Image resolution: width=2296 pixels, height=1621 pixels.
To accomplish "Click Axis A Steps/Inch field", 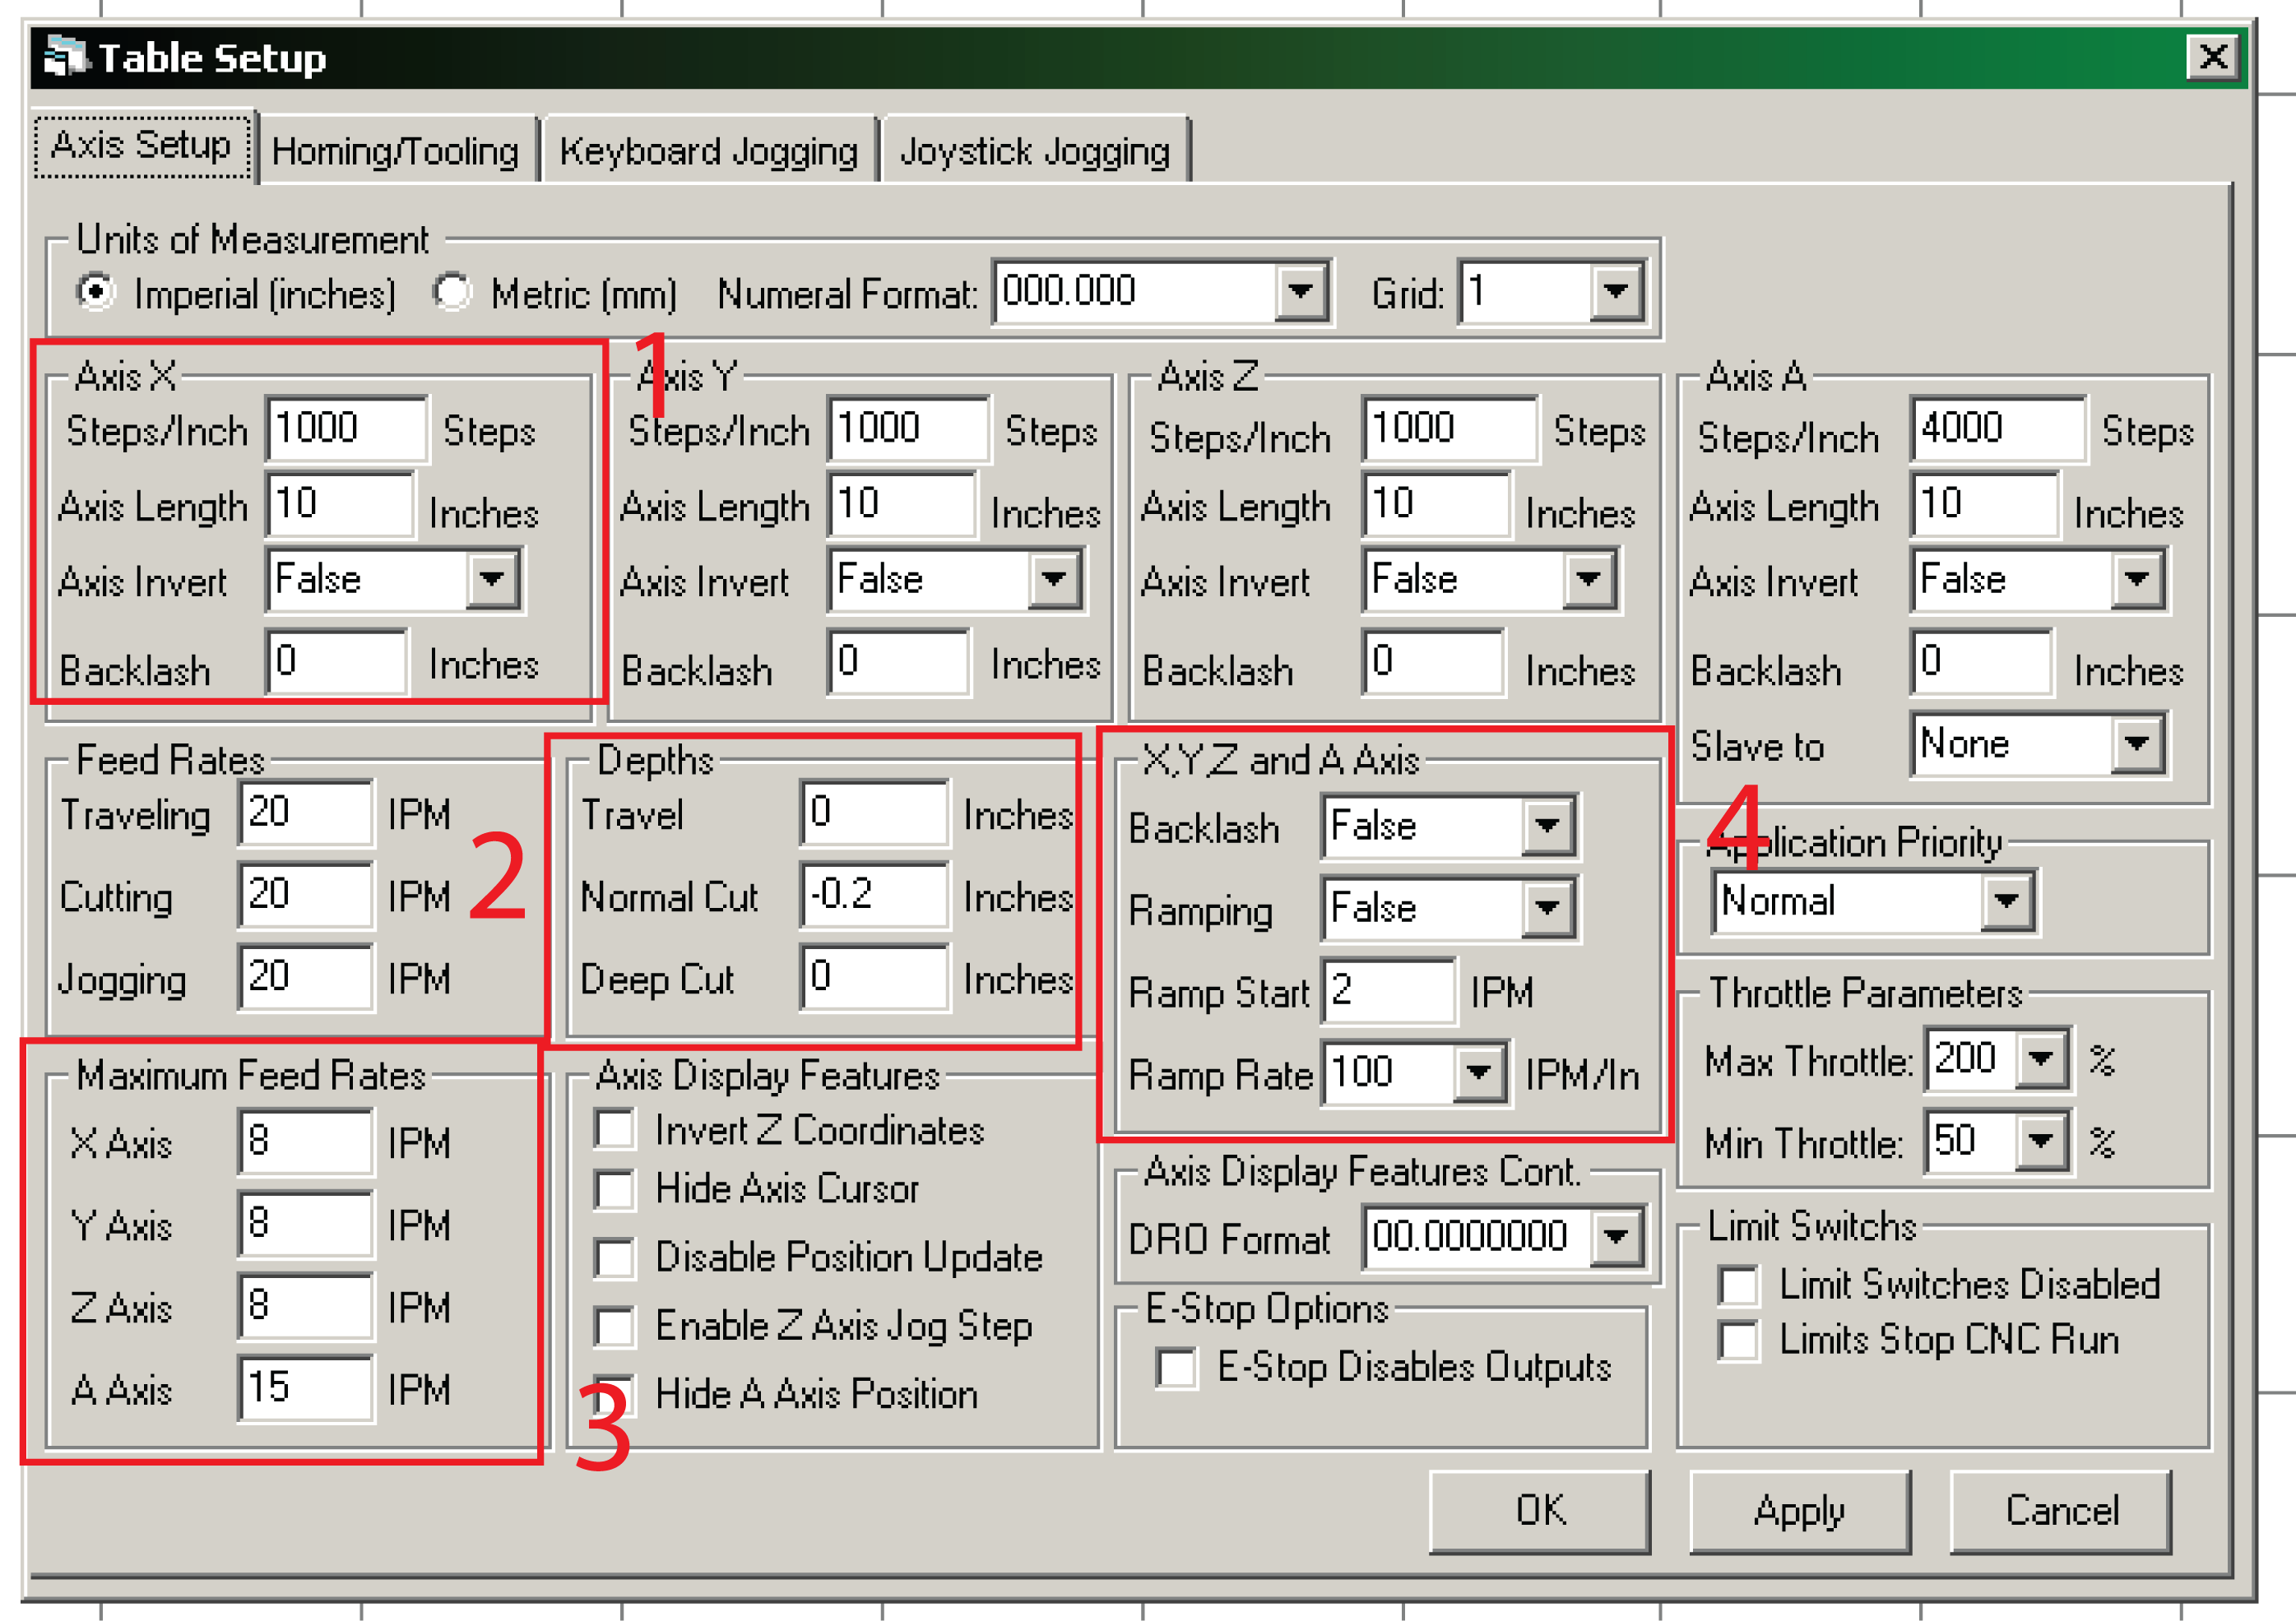I will (1998, 429).
